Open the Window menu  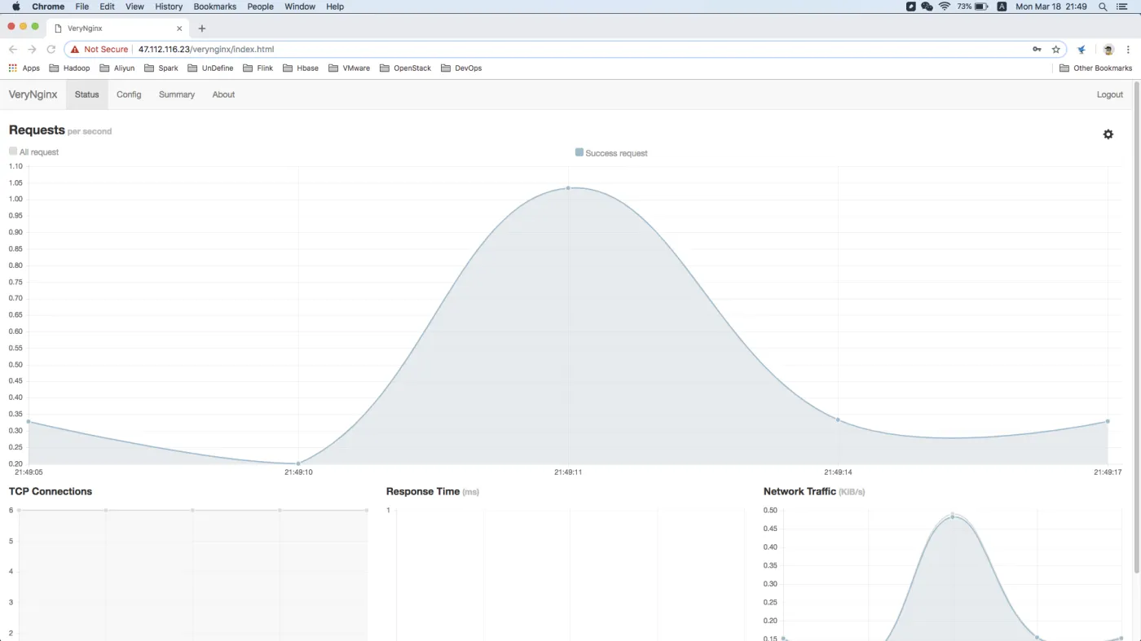(300, 7)
